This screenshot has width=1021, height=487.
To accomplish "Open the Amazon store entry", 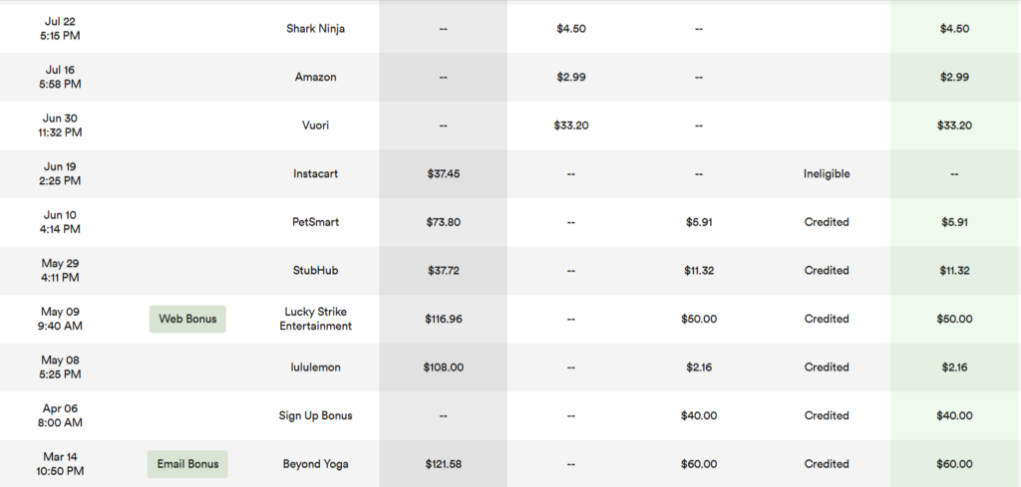I will pos(315,77).
